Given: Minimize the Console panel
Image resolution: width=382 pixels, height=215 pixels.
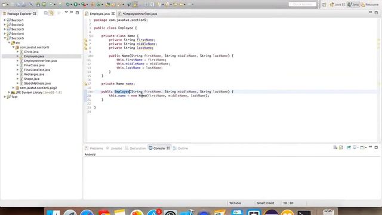Looking at the screenshot, I should tap(370, 147).
